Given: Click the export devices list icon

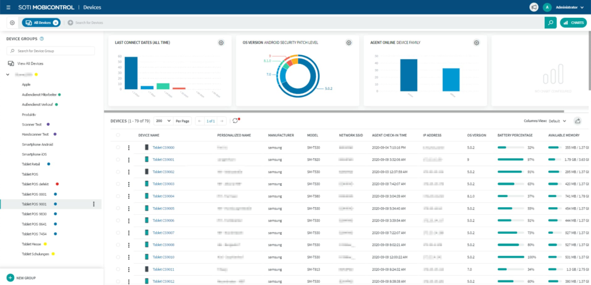Looking at the screenshot, I should (x=577, y=121).
